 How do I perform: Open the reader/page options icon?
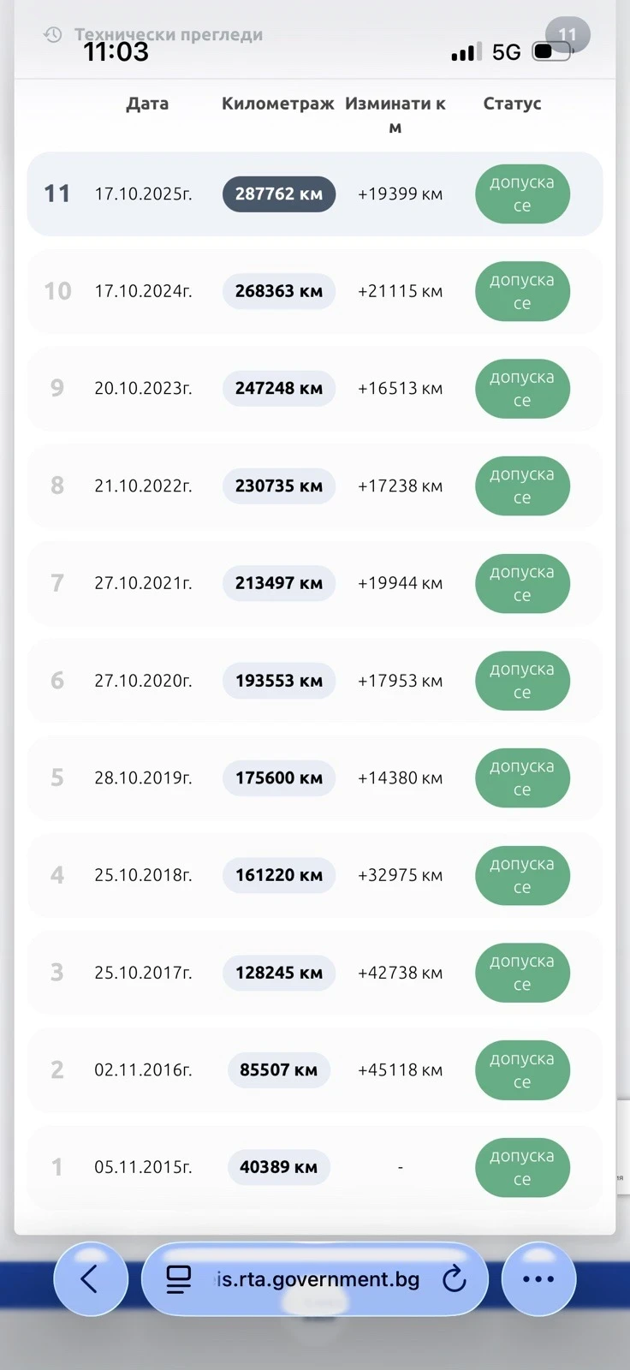(178, 1279)
